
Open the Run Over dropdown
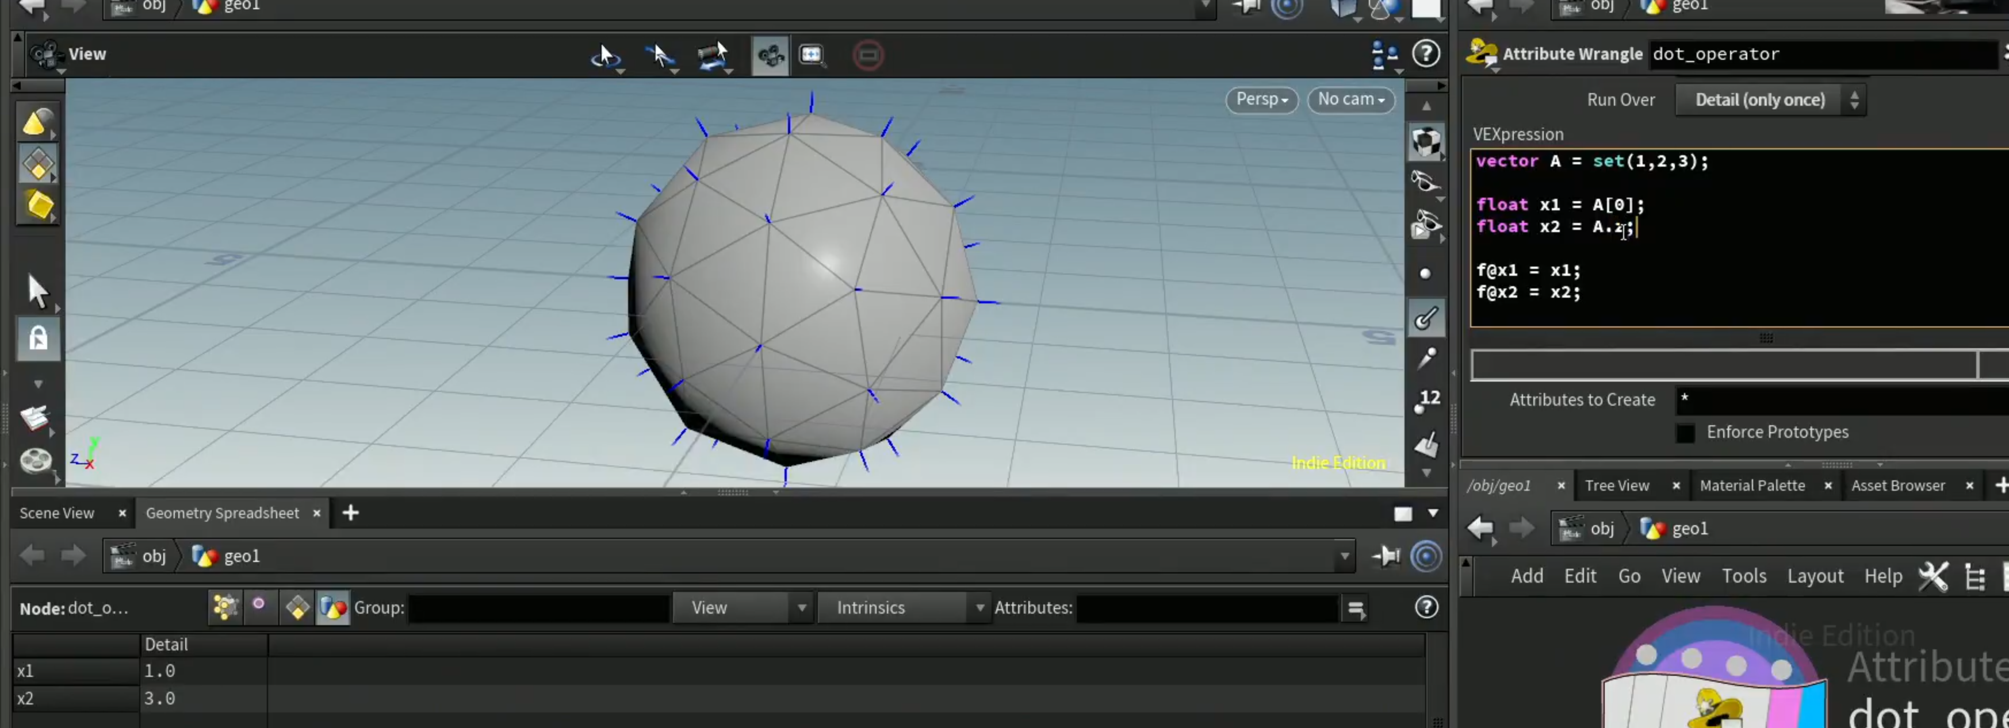(1770, 100)
